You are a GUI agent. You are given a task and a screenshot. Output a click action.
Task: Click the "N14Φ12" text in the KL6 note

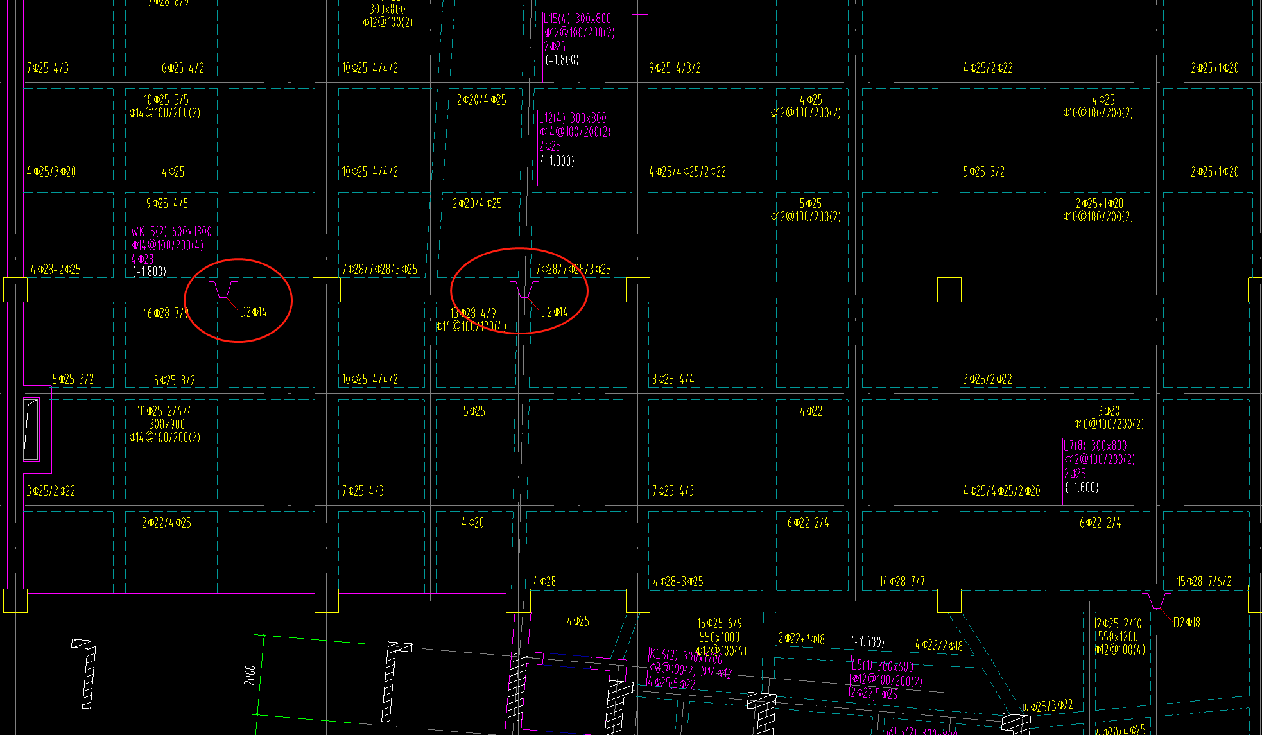pos(716,673)
